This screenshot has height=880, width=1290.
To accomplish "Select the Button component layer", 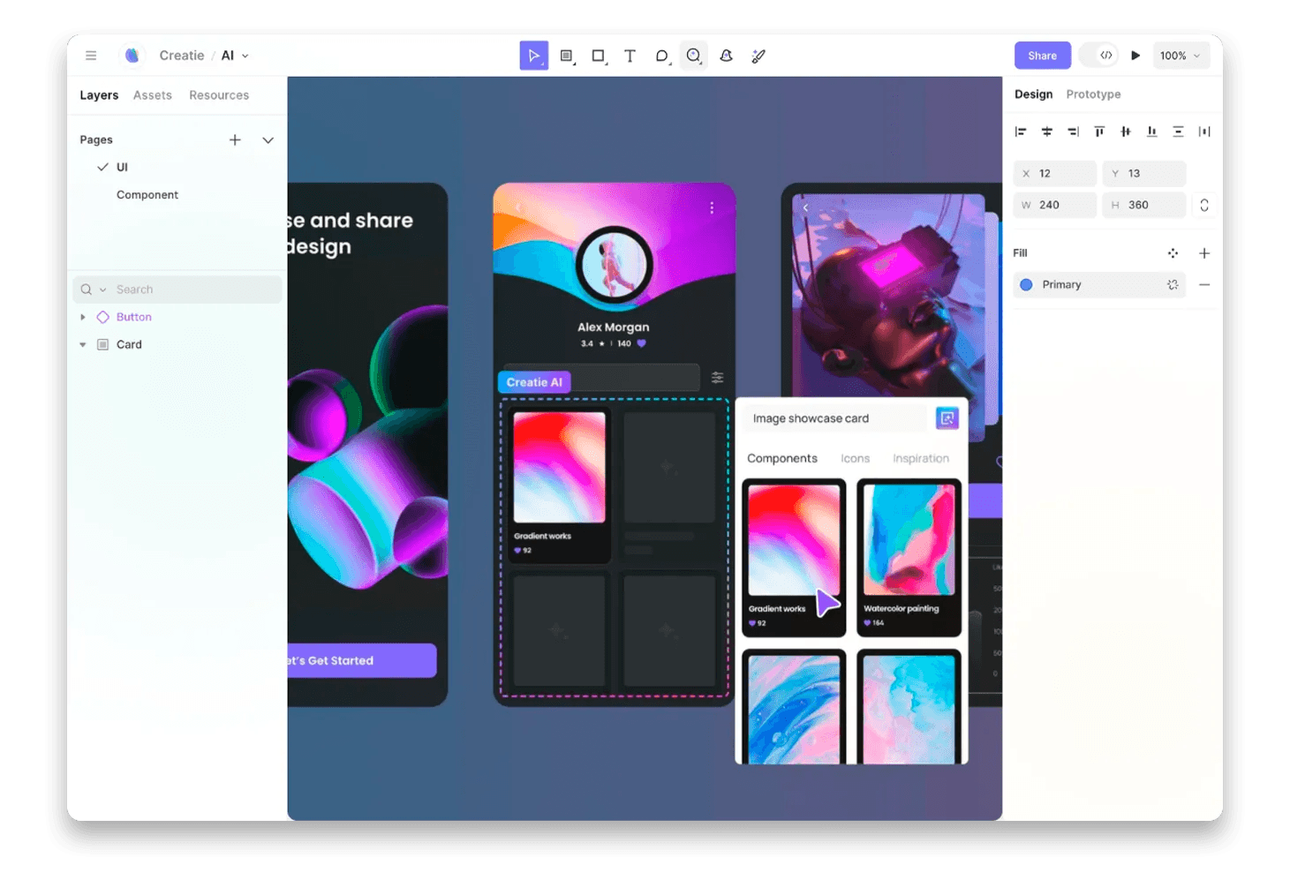I will coord(134,317).
